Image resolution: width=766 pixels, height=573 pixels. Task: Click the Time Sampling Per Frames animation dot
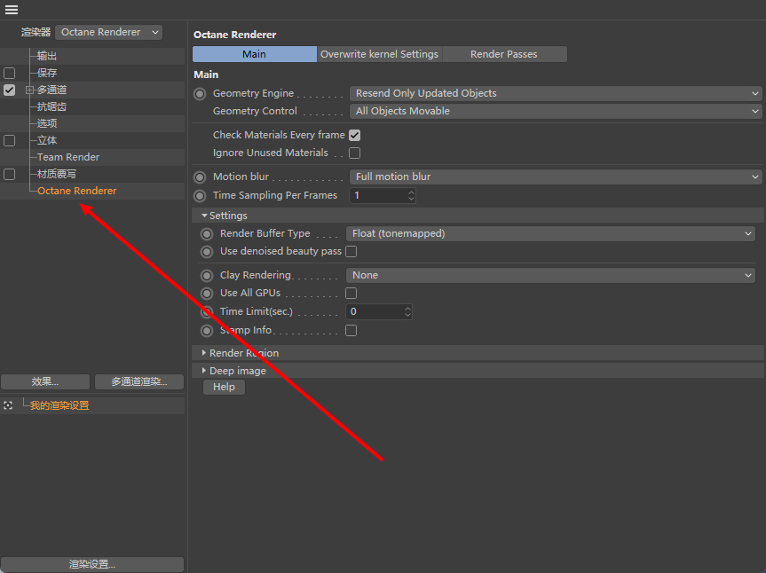200,196
